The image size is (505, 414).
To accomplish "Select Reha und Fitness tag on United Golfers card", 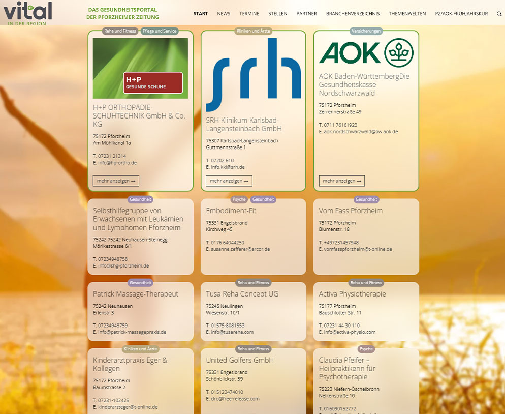I will pyautogui.click(x=253, y=349).
